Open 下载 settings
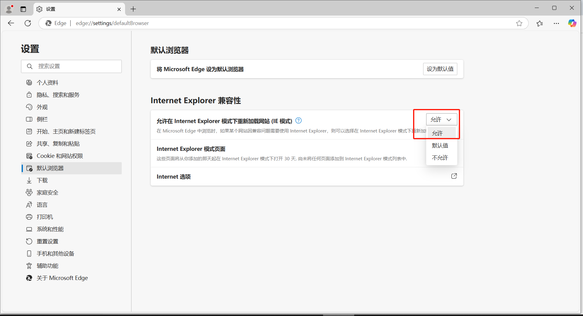The height and width of the screenshot is (316, 583). [71, 180]
